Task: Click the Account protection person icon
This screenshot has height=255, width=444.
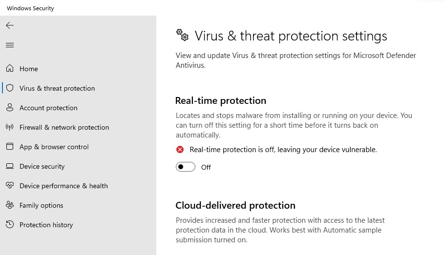Action: (10, 108)
